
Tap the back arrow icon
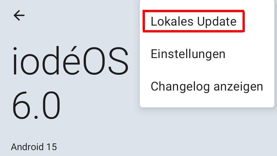pos(19,15)
